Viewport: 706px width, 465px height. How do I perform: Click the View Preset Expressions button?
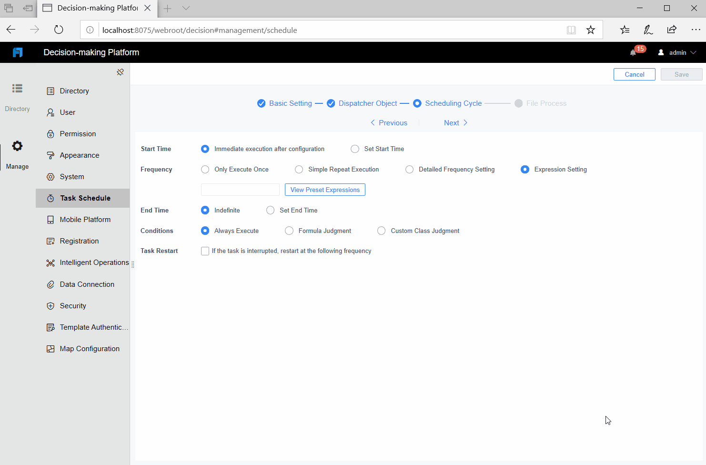[x=325, y=190]
